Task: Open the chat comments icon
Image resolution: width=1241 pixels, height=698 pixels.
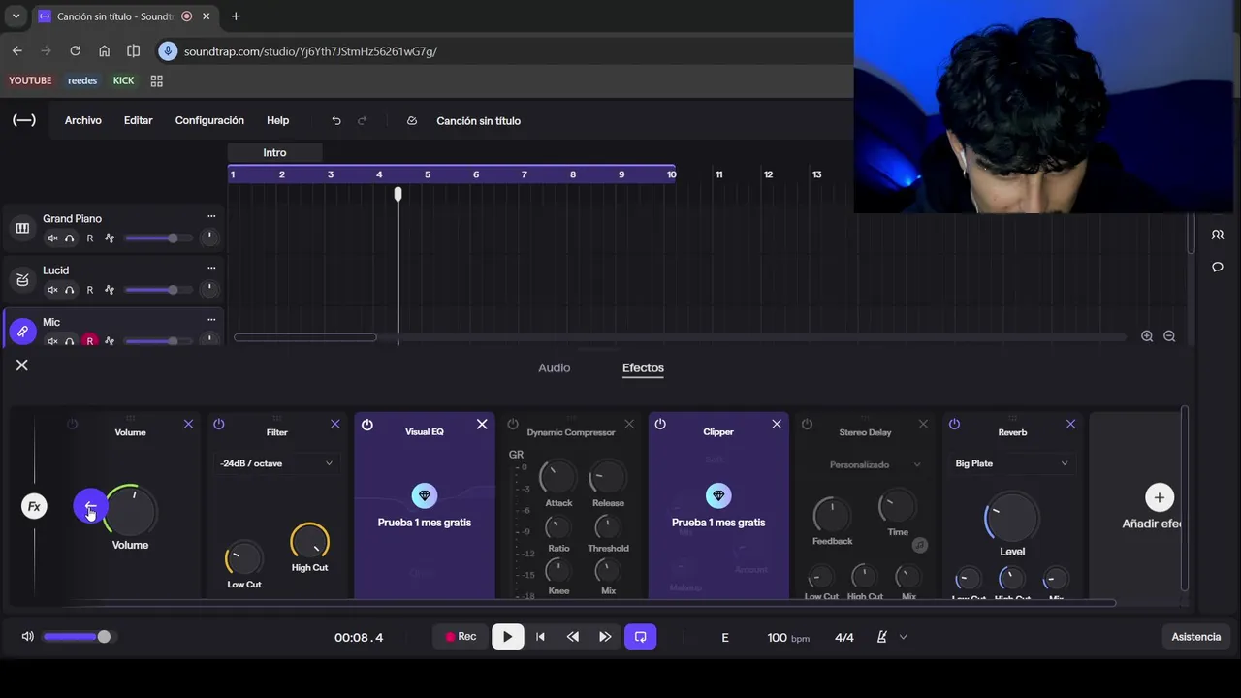Action: [x=1218, y=267]
